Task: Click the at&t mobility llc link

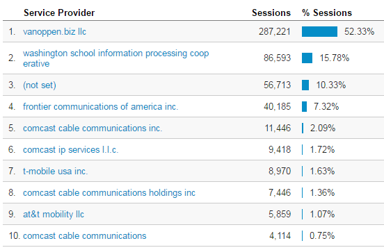Action: (x=54, y=214)
